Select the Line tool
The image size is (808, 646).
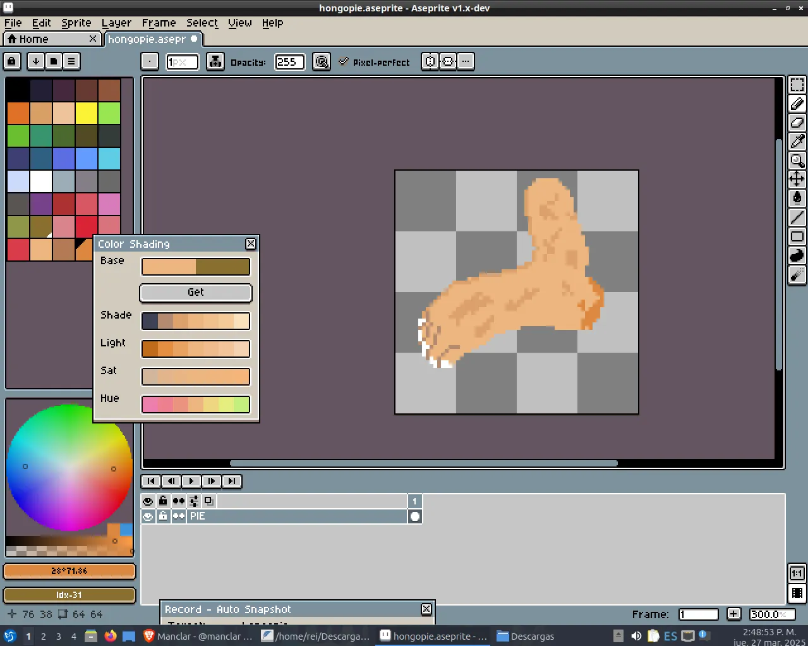click(797, 217)
